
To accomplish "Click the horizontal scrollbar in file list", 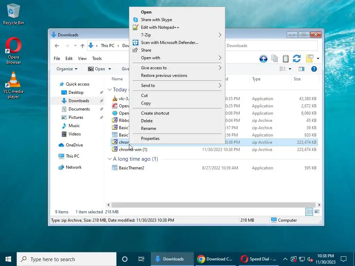I will pos(213,205).
